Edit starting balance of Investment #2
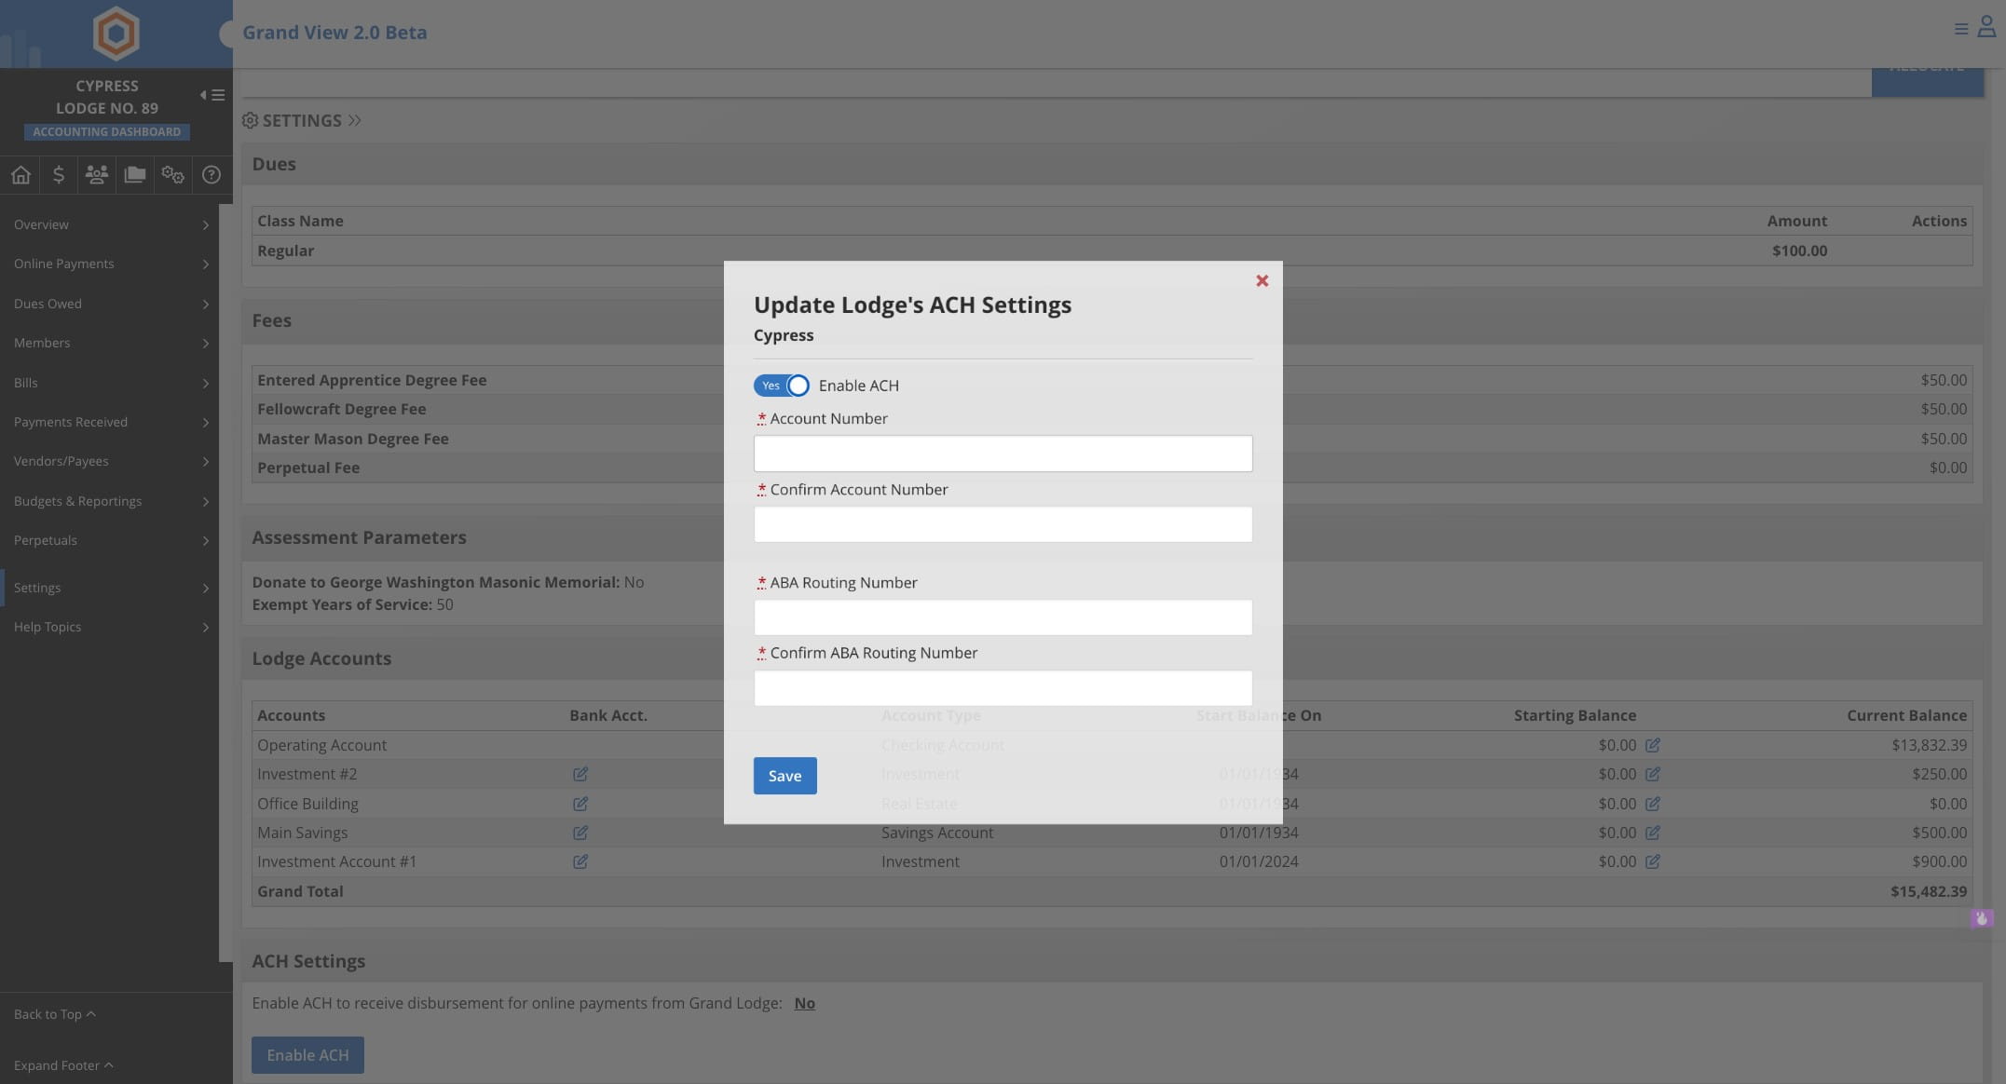2006x1084 pixels. point(1652,774)
